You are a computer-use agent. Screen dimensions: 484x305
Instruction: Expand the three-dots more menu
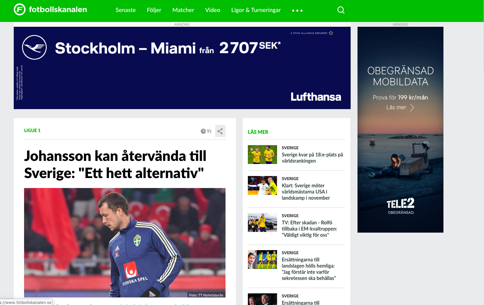coord(297,11)
